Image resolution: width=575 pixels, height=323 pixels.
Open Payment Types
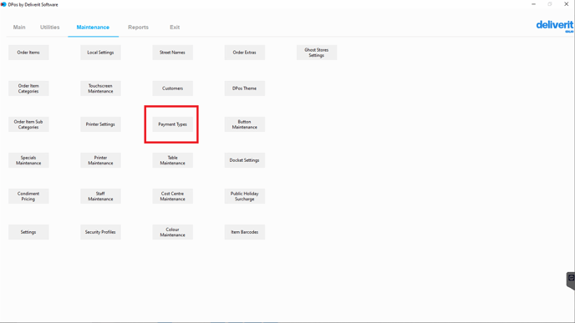coord(172,124)
